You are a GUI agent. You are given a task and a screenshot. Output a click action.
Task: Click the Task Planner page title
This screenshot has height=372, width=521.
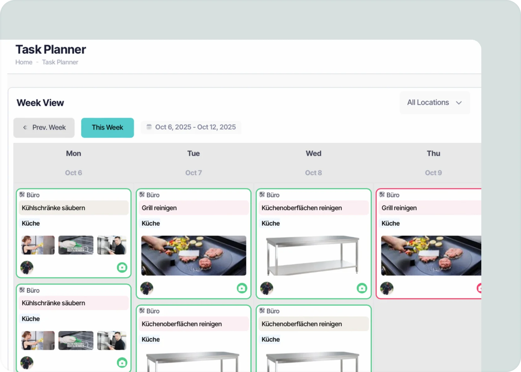51,49
